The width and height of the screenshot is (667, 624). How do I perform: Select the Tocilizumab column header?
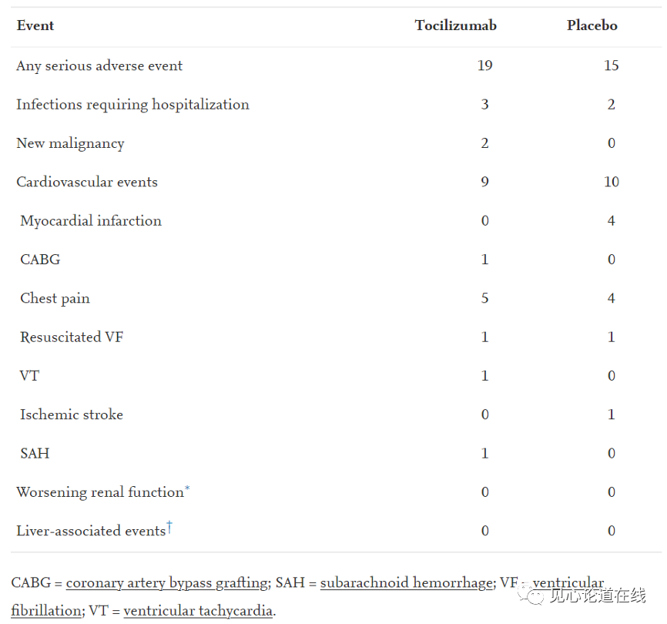[455, 25]
